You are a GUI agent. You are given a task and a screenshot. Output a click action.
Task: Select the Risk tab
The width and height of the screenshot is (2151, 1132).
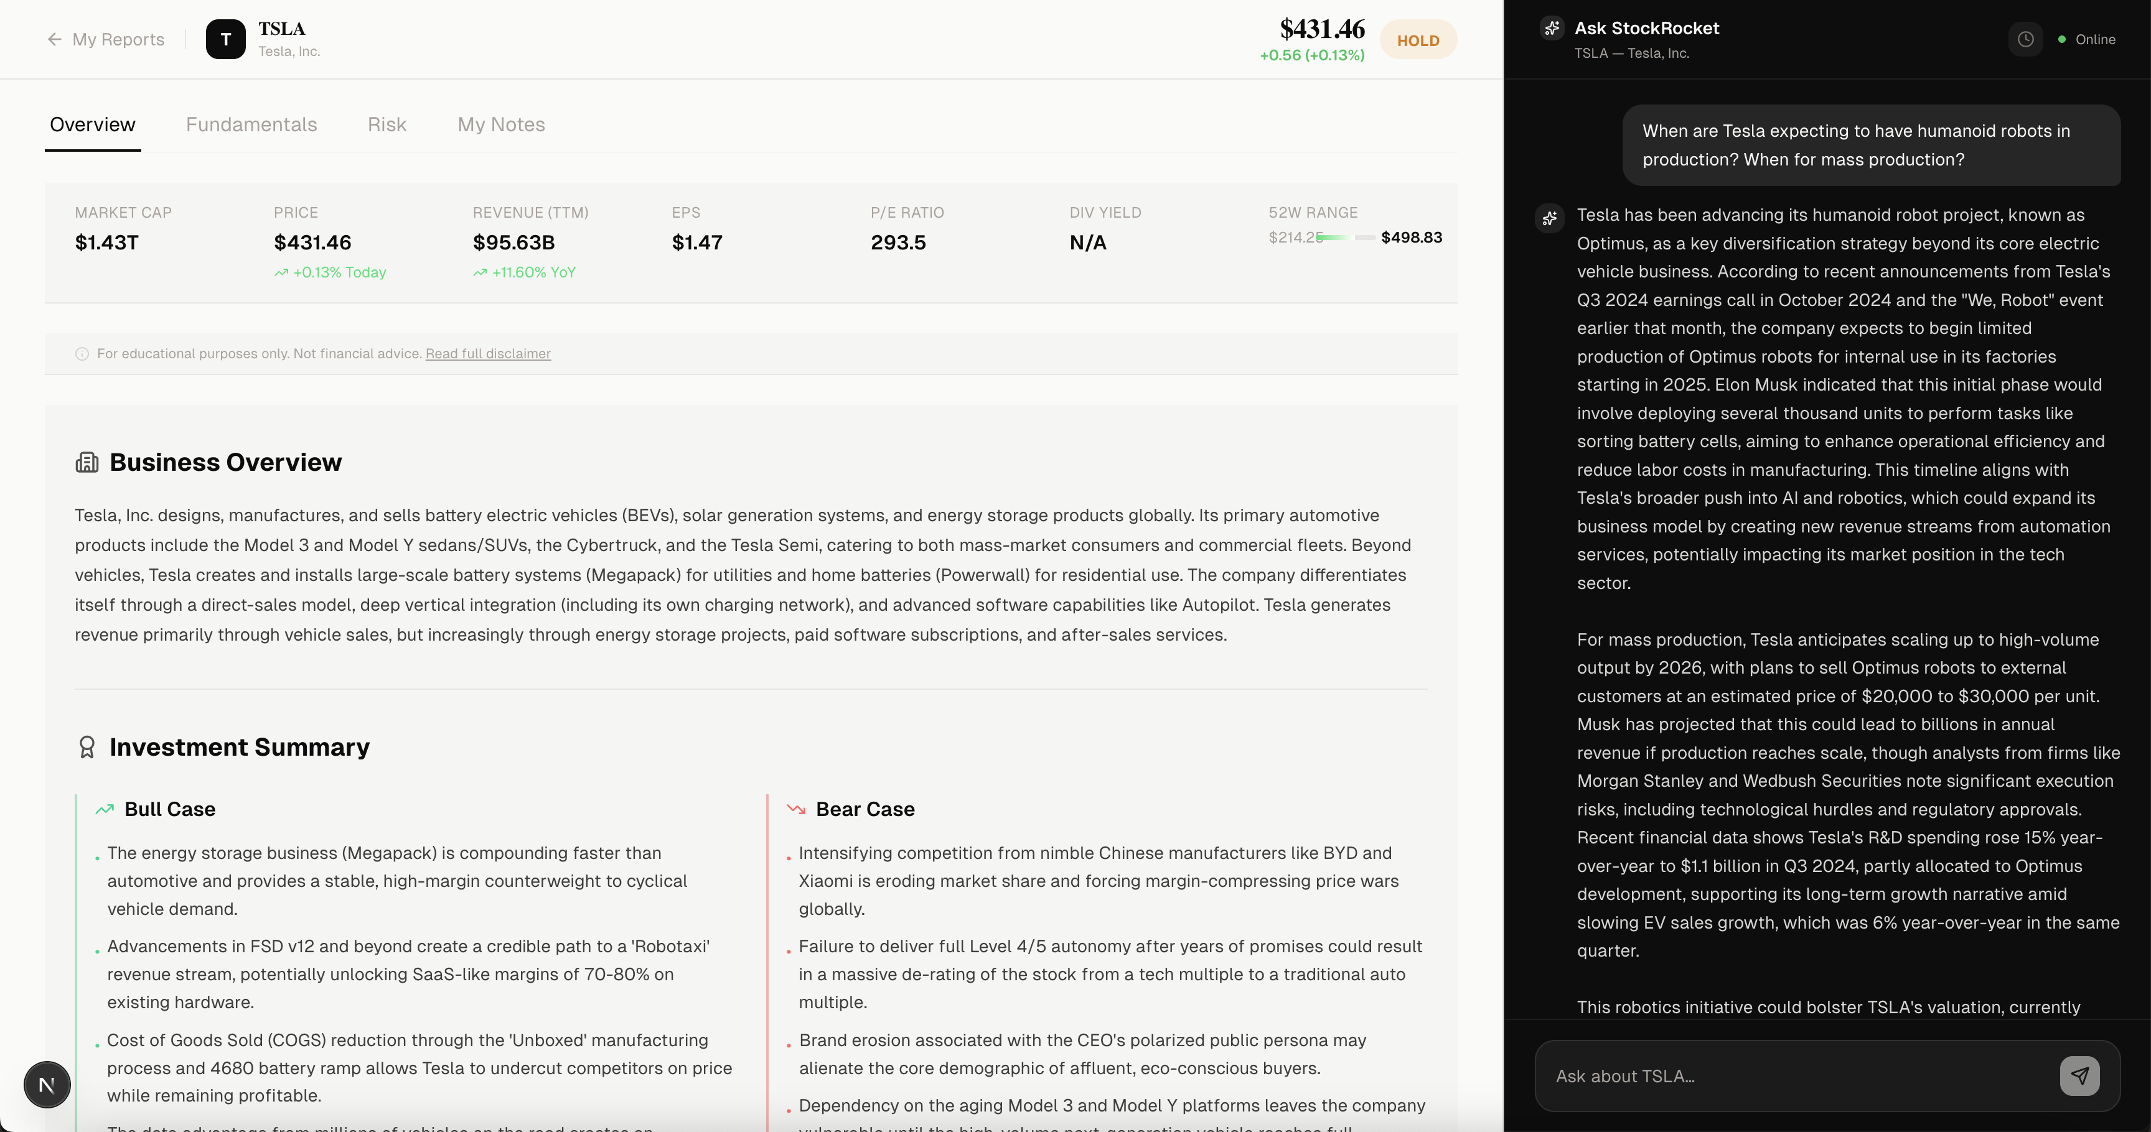coord(387,124)
